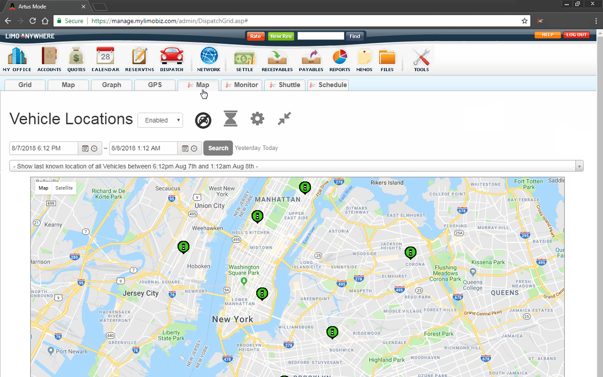This screenshot has width=603, height=377.
Task: Click the Today link
Action: coord(270,148)
